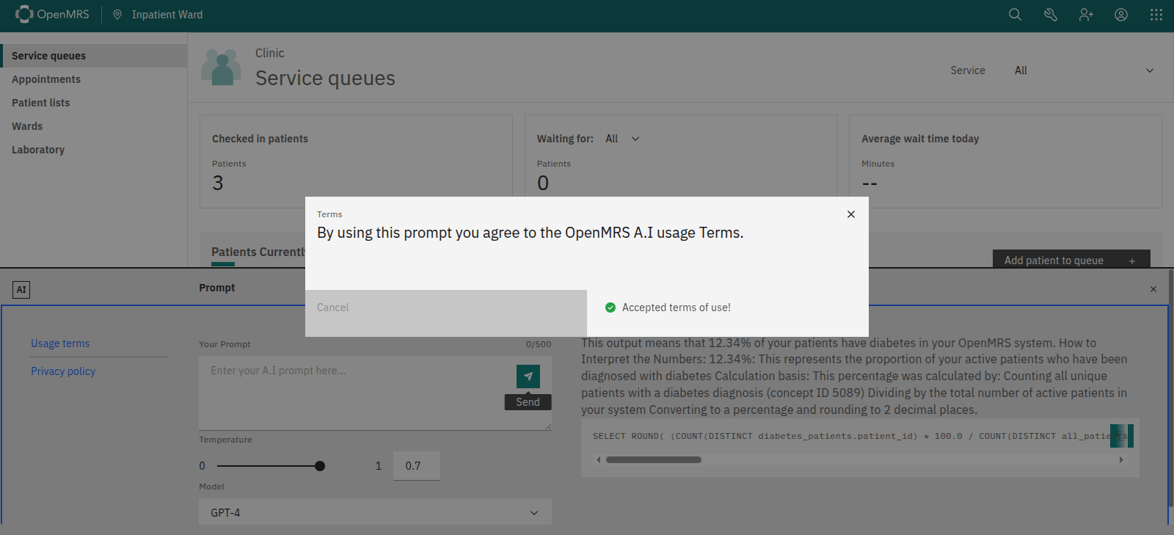Open the Usage terms link
Image resolution: width=1174 pixels, height=535 pixels.
(60, 343)
